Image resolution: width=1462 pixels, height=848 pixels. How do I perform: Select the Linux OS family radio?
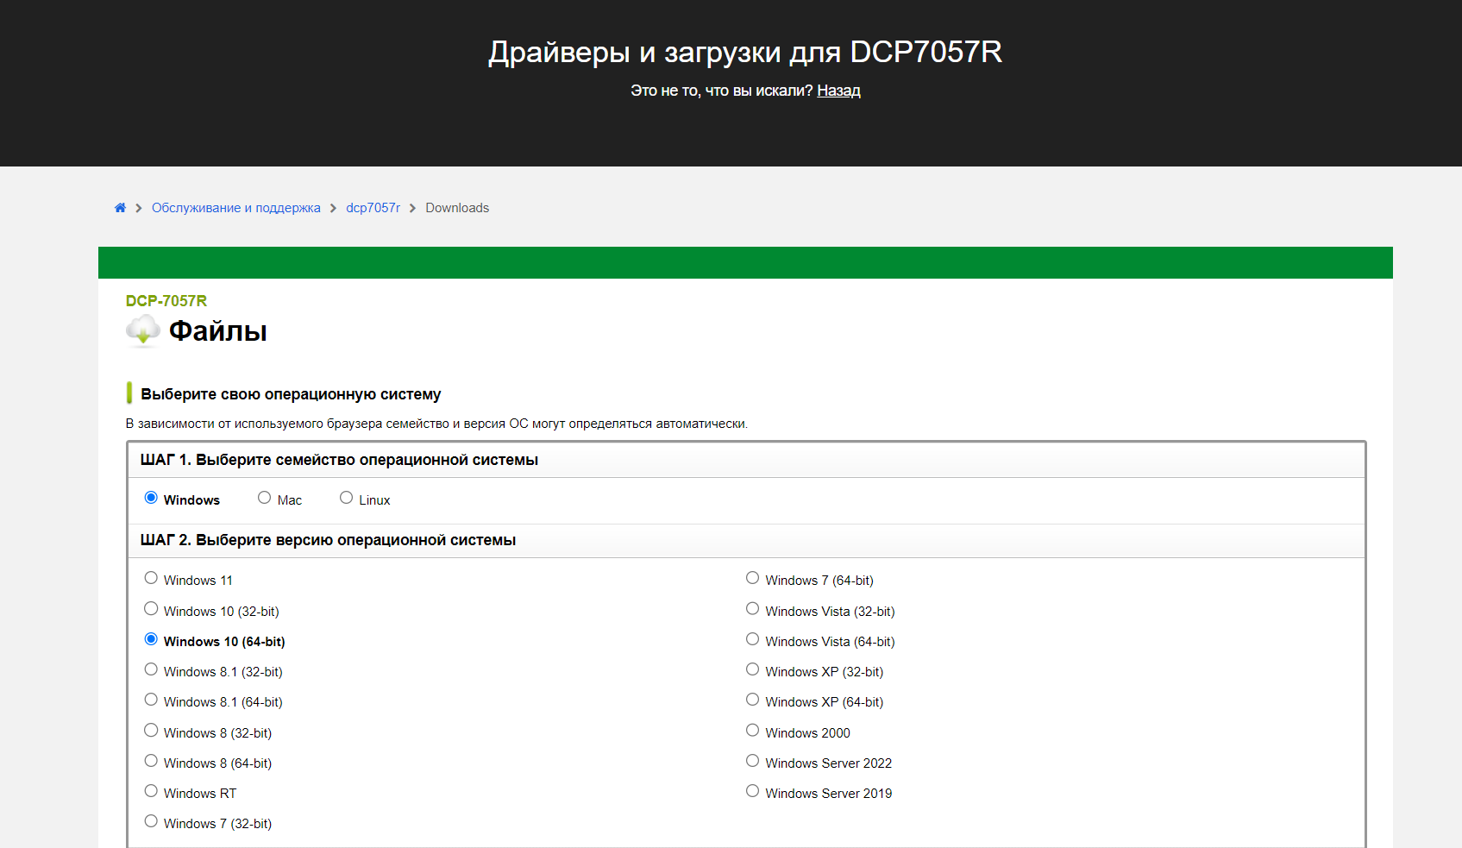pos(346,498)
